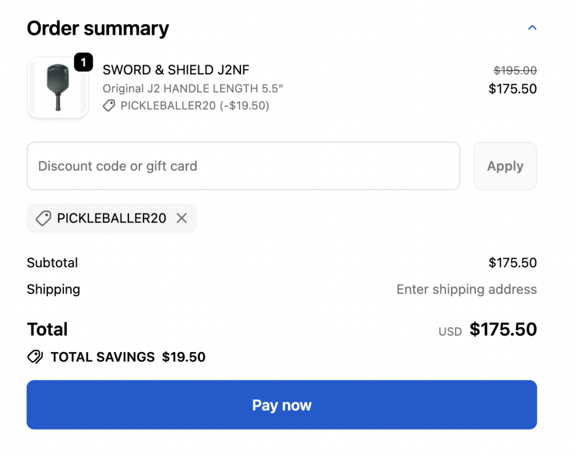Click the tag icon beside the line-item discount
This screenshot has height=455, width=576.
pos(109,106)
